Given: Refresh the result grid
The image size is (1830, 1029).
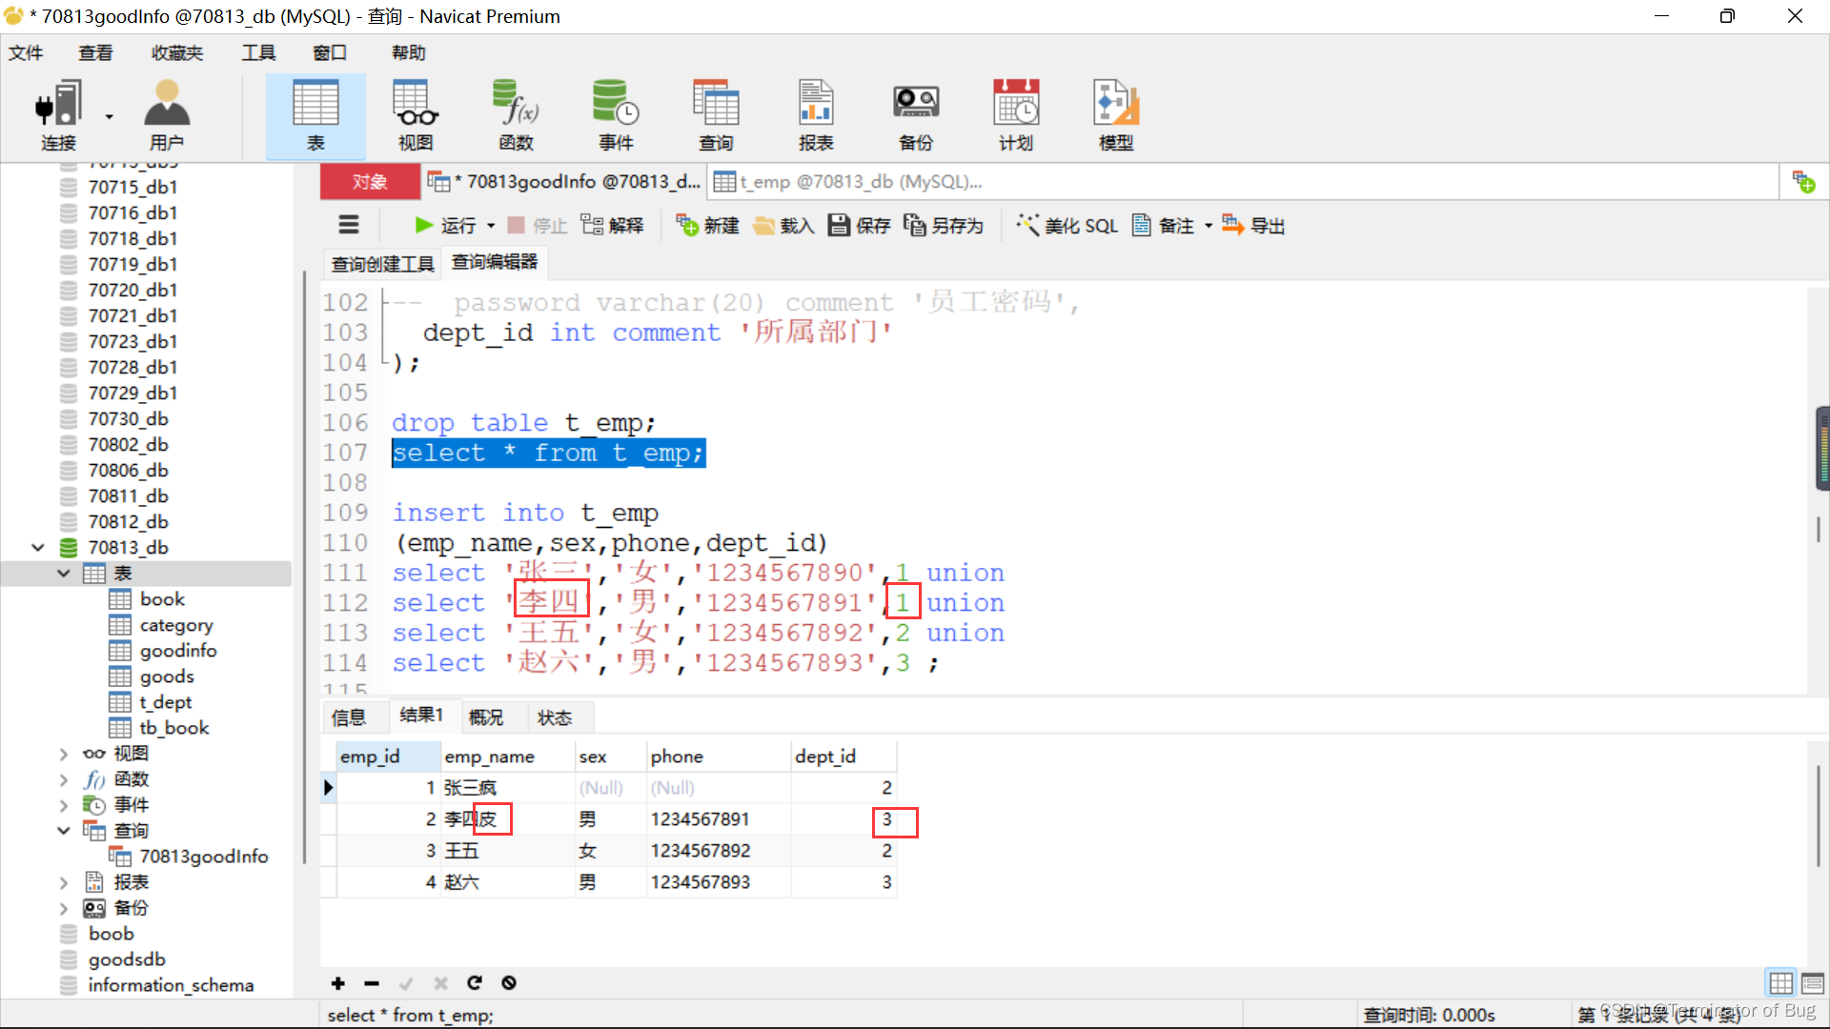Looking at the screenshot, I should point(475,983).
